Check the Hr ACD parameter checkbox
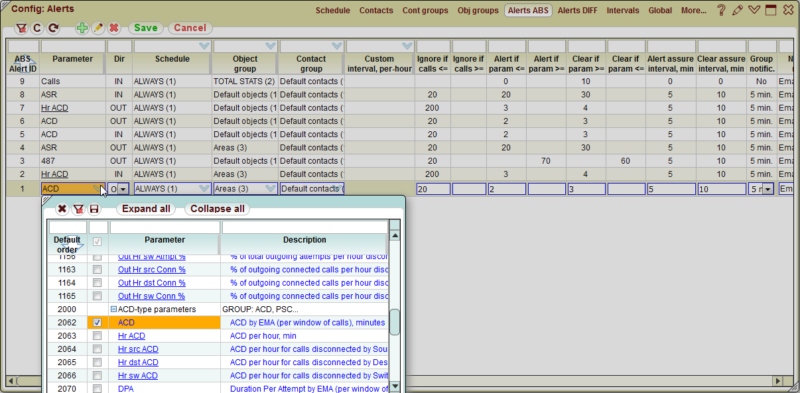 98,336
